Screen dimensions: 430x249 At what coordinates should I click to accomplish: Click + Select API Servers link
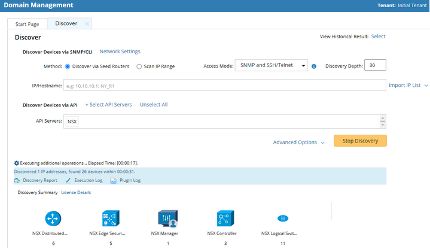coord(108,105)
